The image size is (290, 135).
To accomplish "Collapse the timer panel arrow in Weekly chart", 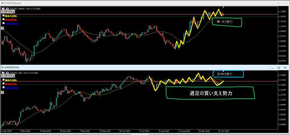I will pyautogui.click(x=14, y=12).
